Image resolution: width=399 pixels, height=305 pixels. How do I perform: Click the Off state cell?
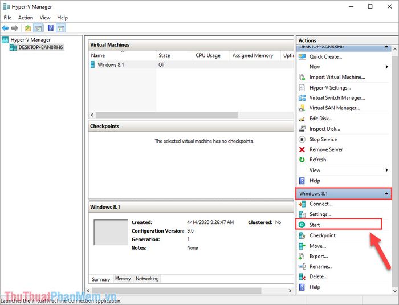click(x=161, y=64)
